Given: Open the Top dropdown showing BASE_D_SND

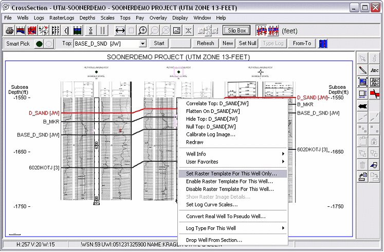Looking at the screenshot, I should 142,44.
